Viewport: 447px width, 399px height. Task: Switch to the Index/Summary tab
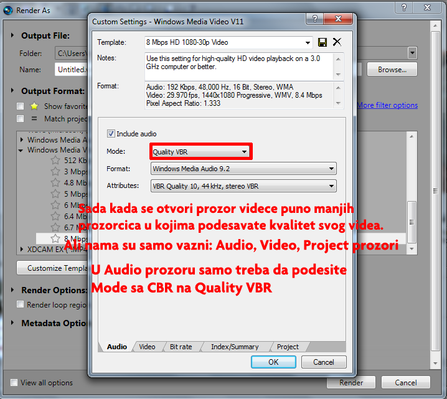235,347
